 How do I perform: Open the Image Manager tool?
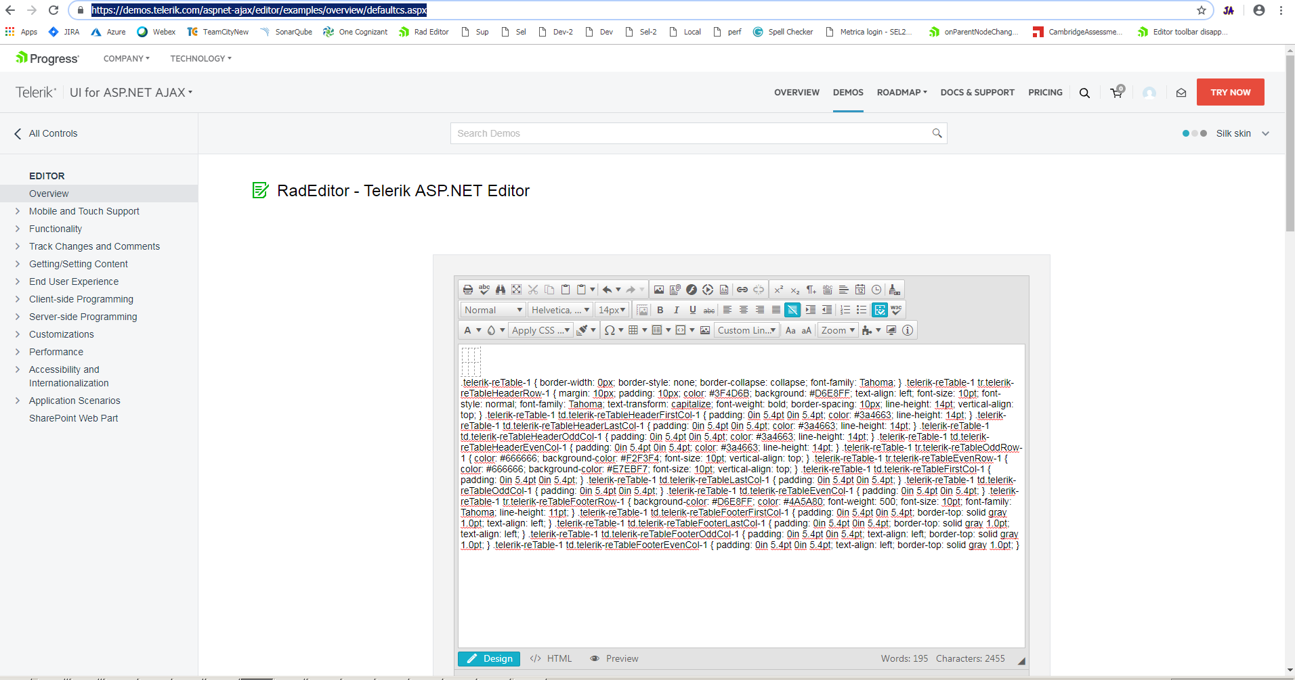659,290
